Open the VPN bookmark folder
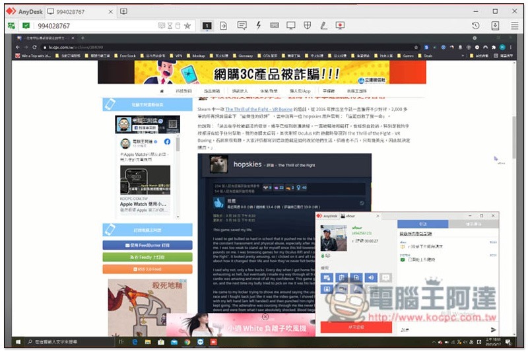Viewport: 528px width, 352px height. (176, 55)
